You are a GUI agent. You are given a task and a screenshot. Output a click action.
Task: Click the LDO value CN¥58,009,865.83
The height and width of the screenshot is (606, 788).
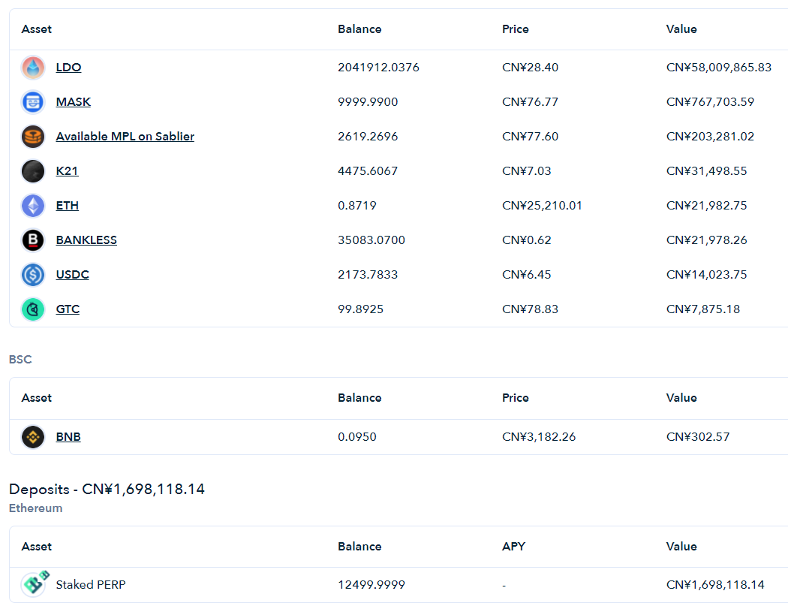719,68
